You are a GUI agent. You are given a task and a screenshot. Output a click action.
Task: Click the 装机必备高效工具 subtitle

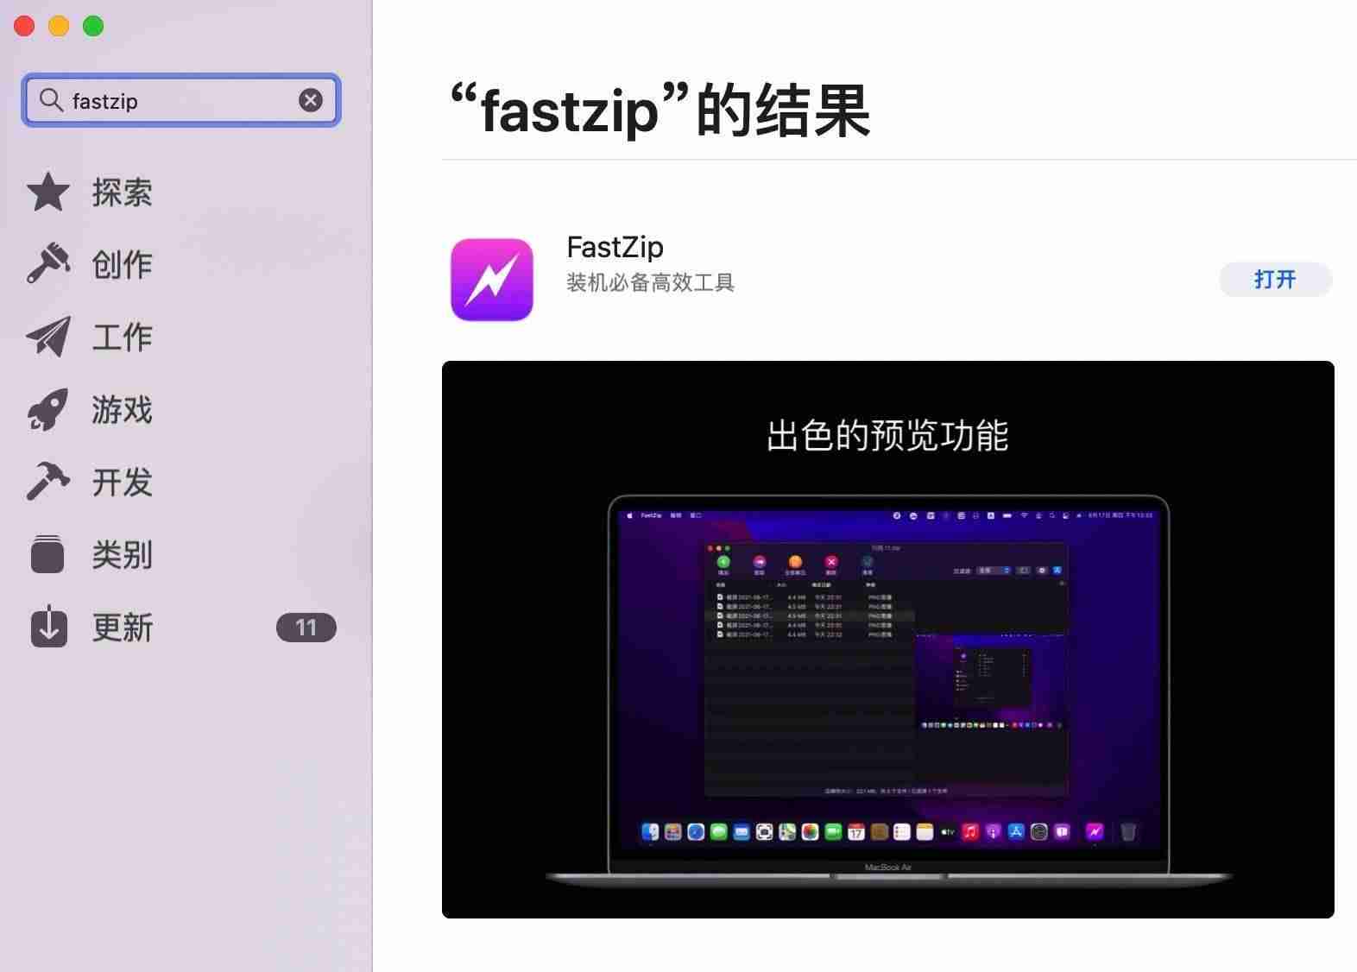coord(650,282)
